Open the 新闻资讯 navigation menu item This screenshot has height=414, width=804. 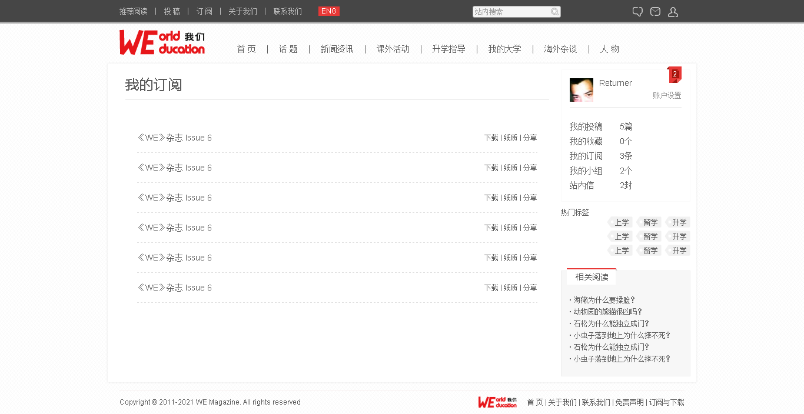337,49
